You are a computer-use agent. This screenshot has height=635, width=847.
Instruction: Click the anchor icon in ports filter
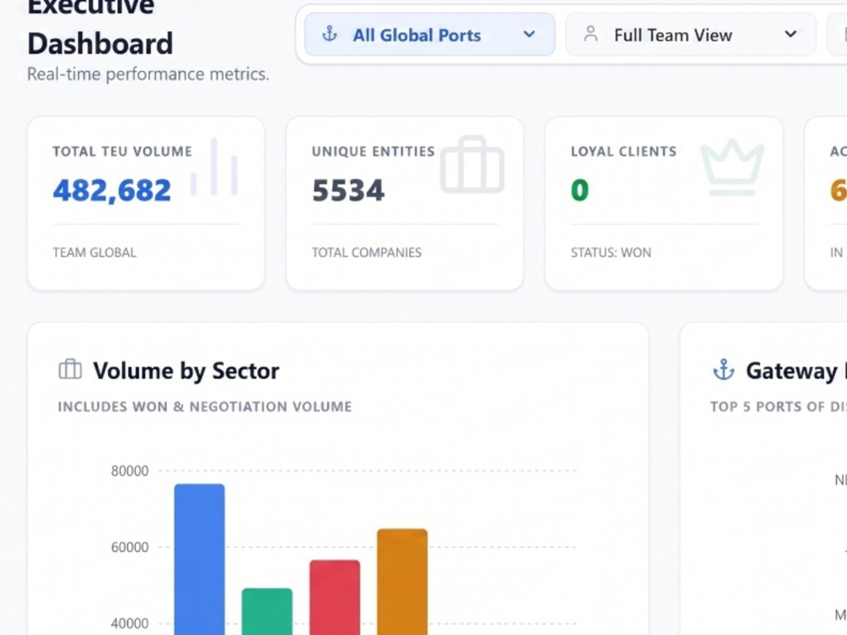click(x=329, y=35)
